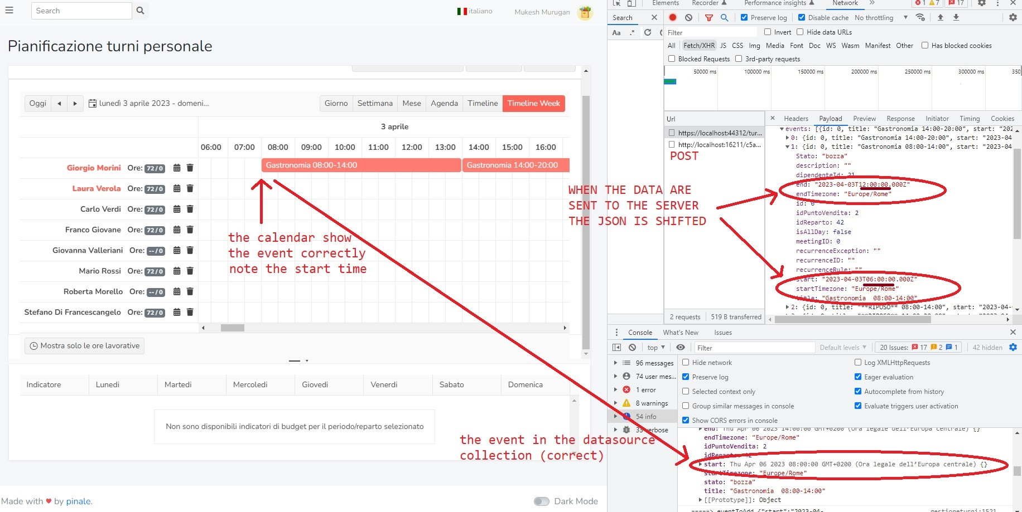This screenshot has width=1022, height=512.
Task: Clear the network log
Action: click(688, 17)
